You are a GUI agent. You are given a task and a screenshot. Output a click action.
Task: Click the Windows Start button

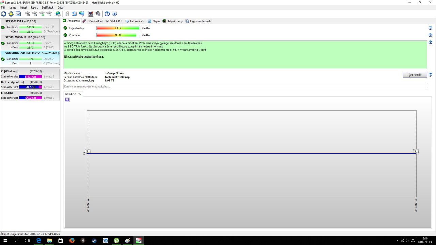pyautogui.click(x=5, y=241)
